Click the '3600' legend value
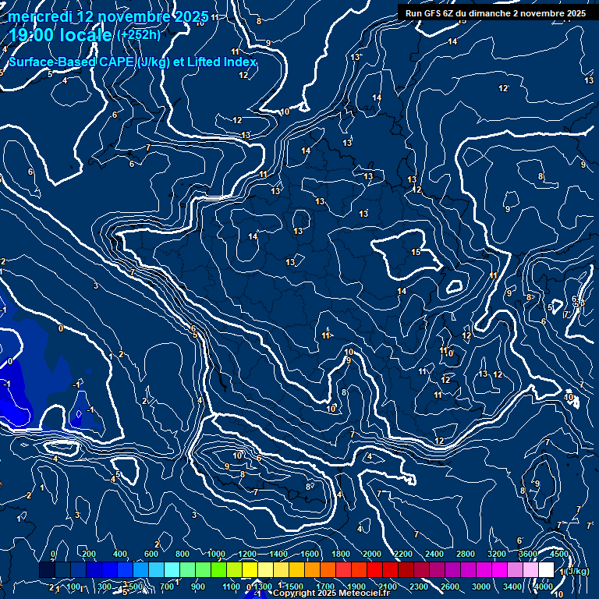 527,554
